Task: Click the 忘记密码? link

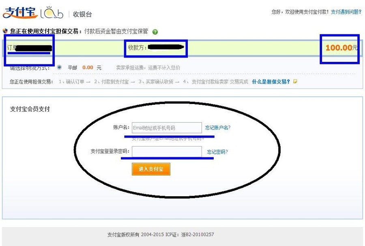Action: point(217,152)
